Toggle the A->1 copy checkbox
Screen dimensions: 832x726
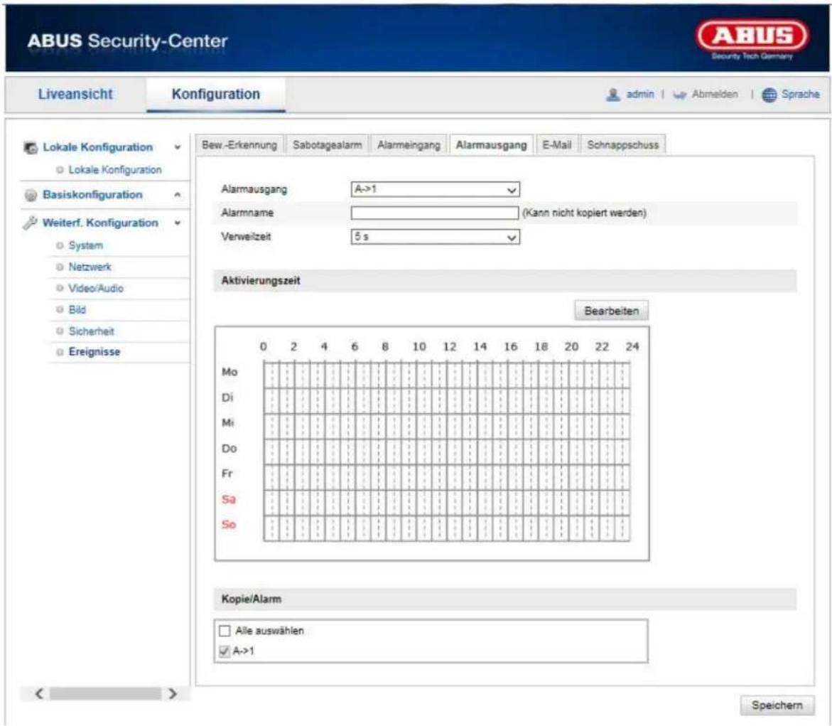[225, 651]
